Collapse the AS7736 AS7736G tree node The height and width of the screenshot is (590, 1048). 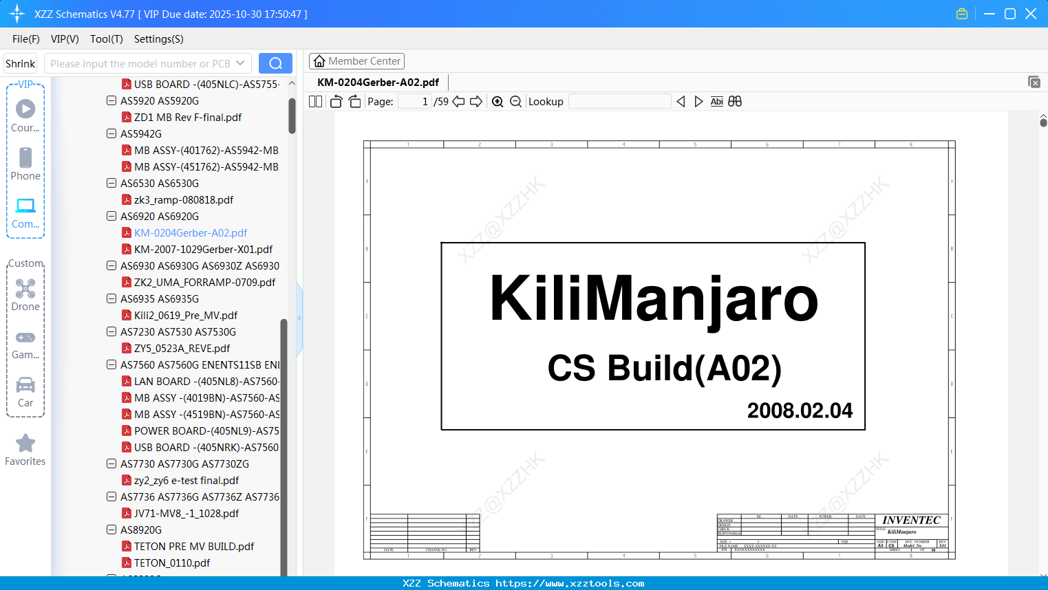[111, 496]
